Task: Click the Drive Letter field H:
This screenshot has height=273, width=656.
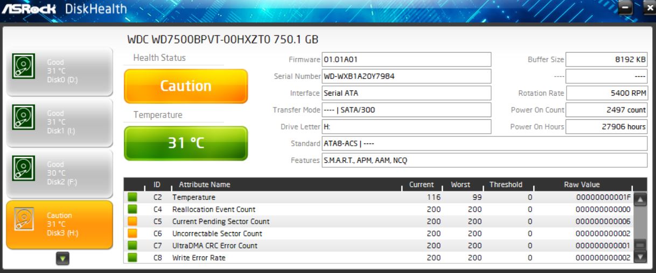Action: 407,126
